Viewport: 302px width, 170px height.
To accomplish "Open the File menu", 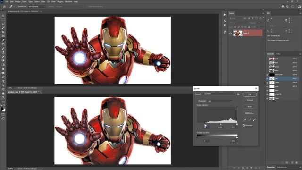I will click(x=7, y=2).
